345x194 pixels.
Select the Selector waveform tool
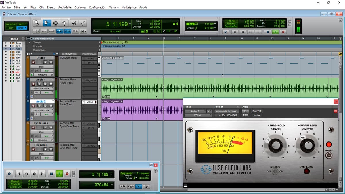click(x=55, y=23)
